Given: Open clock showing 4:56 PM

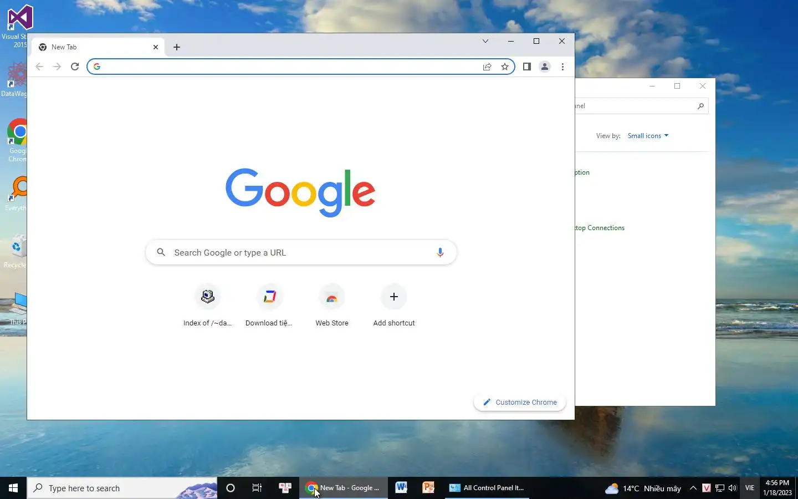Looking at the screenshot, I should point(777,488).
